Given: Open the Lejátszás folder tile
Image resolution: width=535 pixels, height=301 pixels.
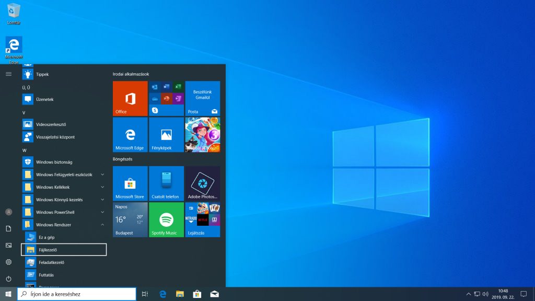Looking at the screenshot, I should tap(202, 220).
